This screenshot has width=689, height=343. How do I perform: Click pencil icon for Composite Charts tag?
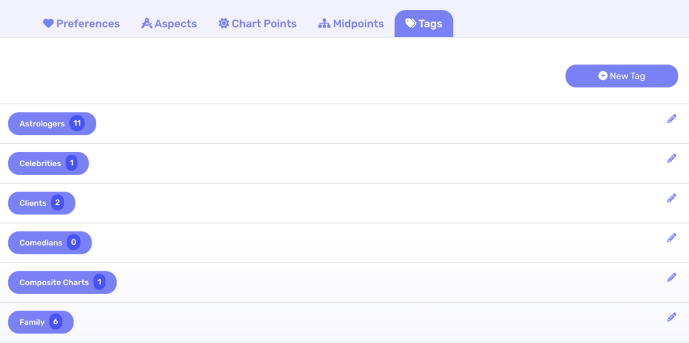[672, 278]
